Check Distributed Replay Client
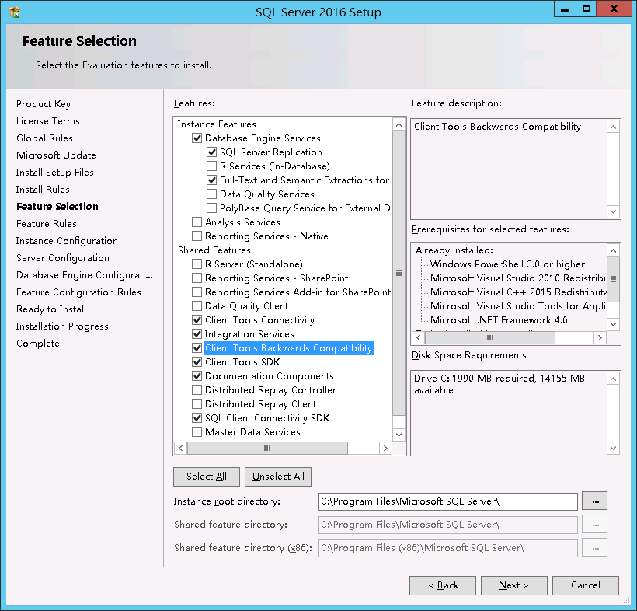This screenshot has height=611, width=637. point(197,404)
